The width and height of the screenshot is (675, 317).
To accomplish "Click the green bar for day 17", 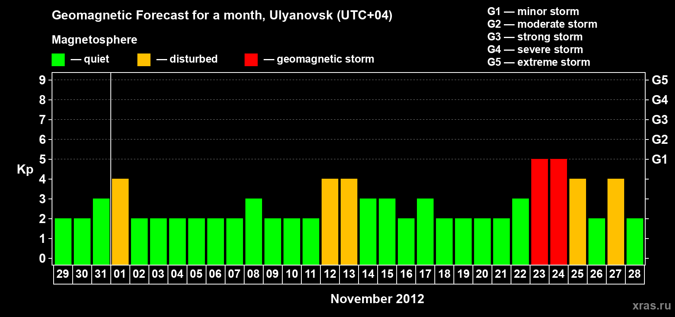I will click(425, 231).
